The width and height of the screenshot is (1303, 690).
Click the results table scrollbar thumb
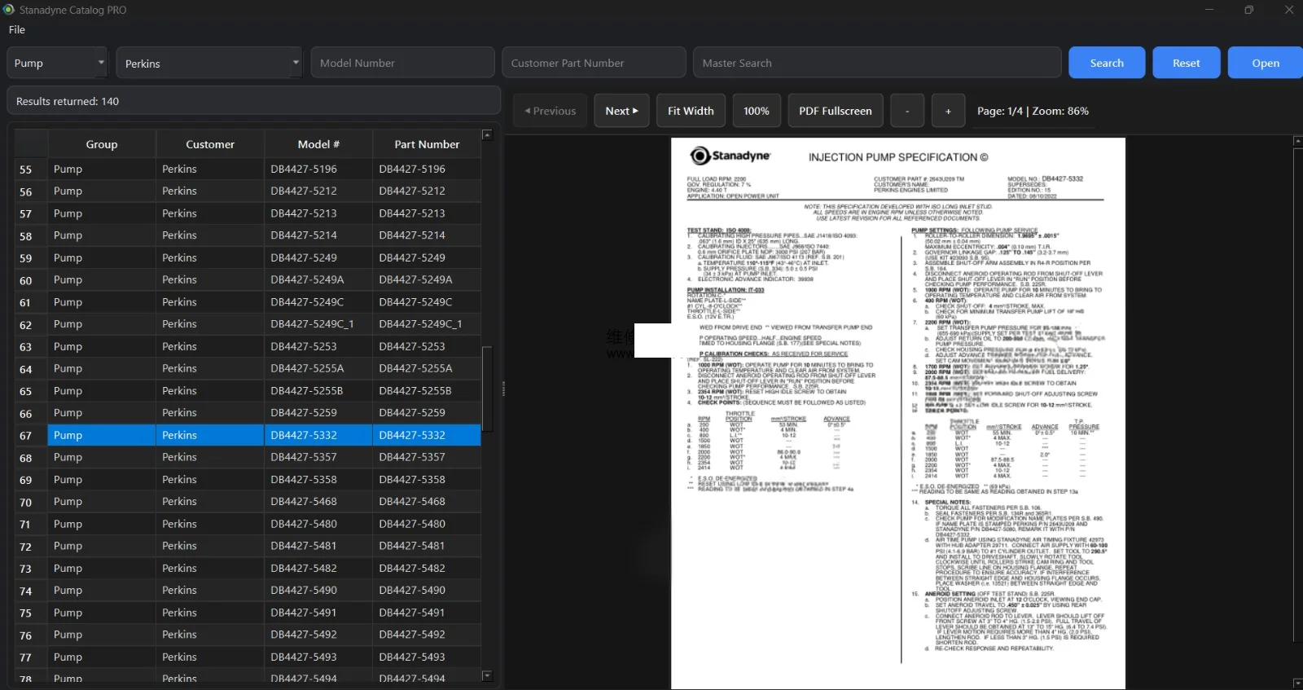click(x=487, y=389)
